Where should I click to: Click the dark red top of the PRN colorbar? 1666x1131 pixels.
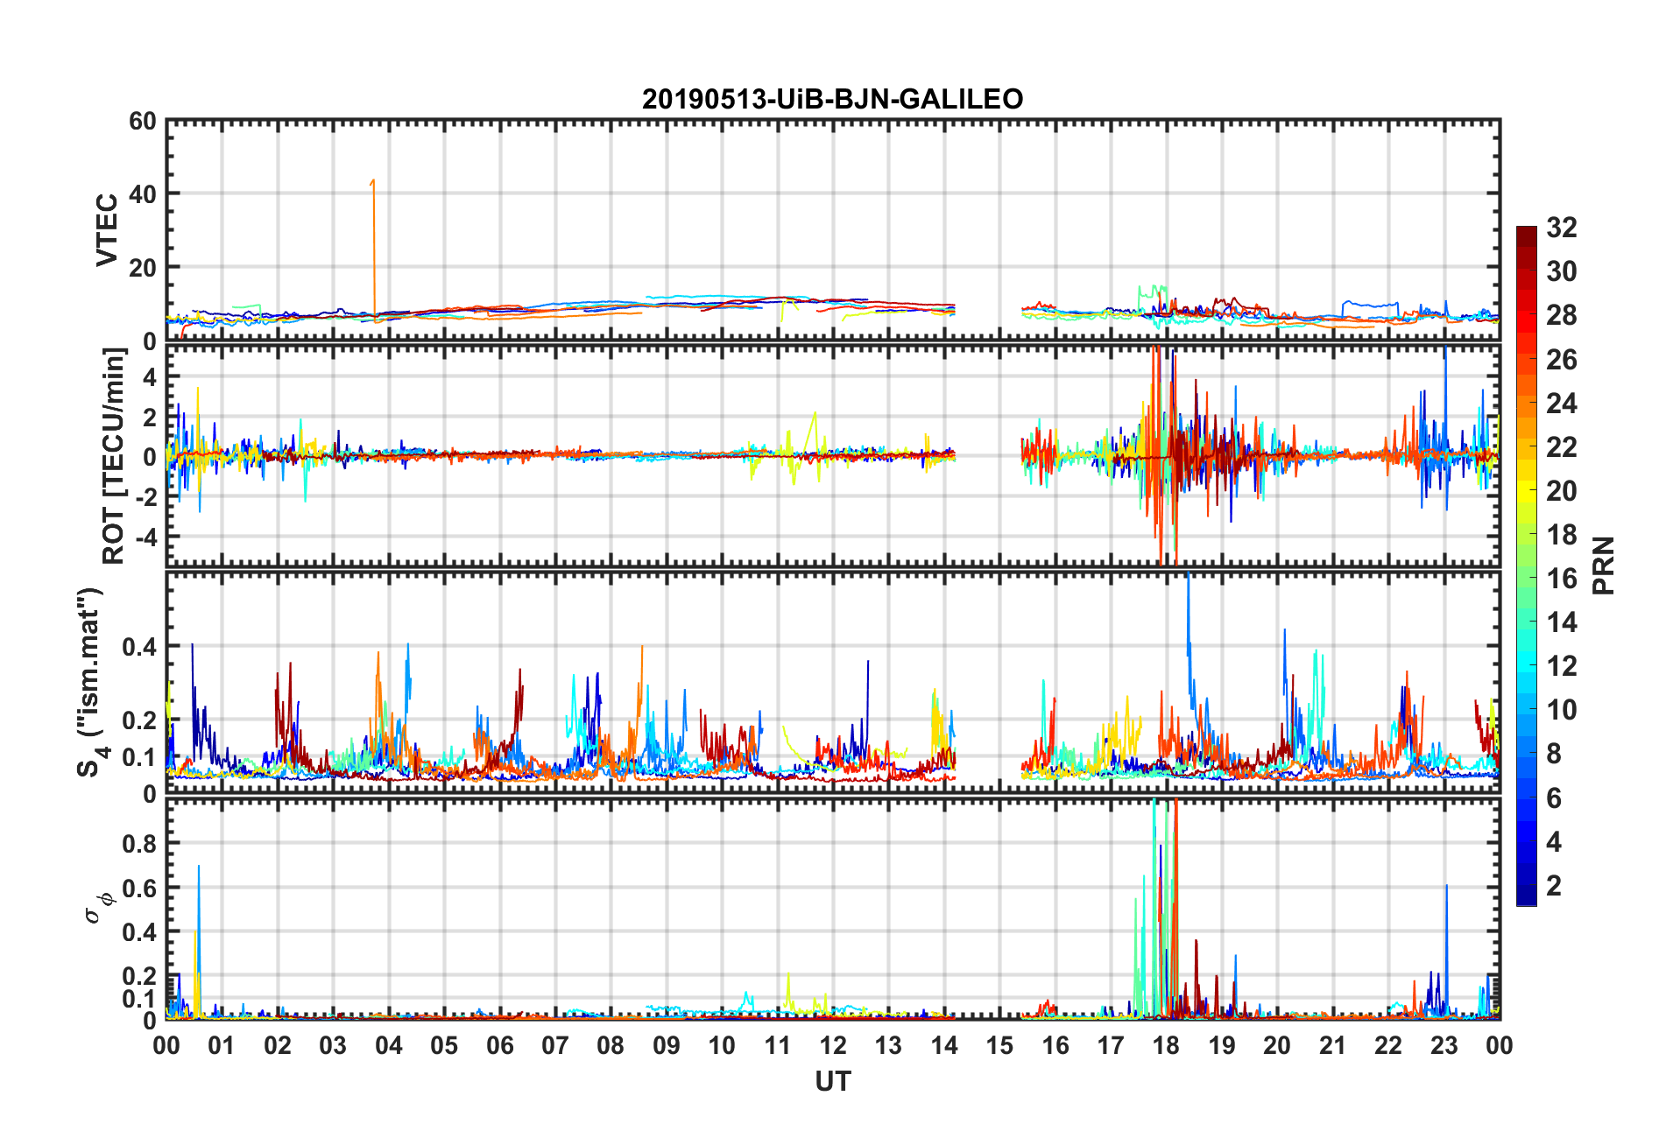coord(1527,235)
